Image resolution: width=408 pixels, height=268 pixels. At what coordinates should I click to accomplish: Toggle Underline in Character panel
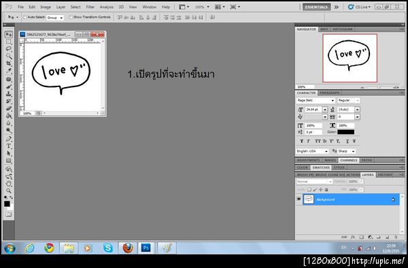pos(347,141)
